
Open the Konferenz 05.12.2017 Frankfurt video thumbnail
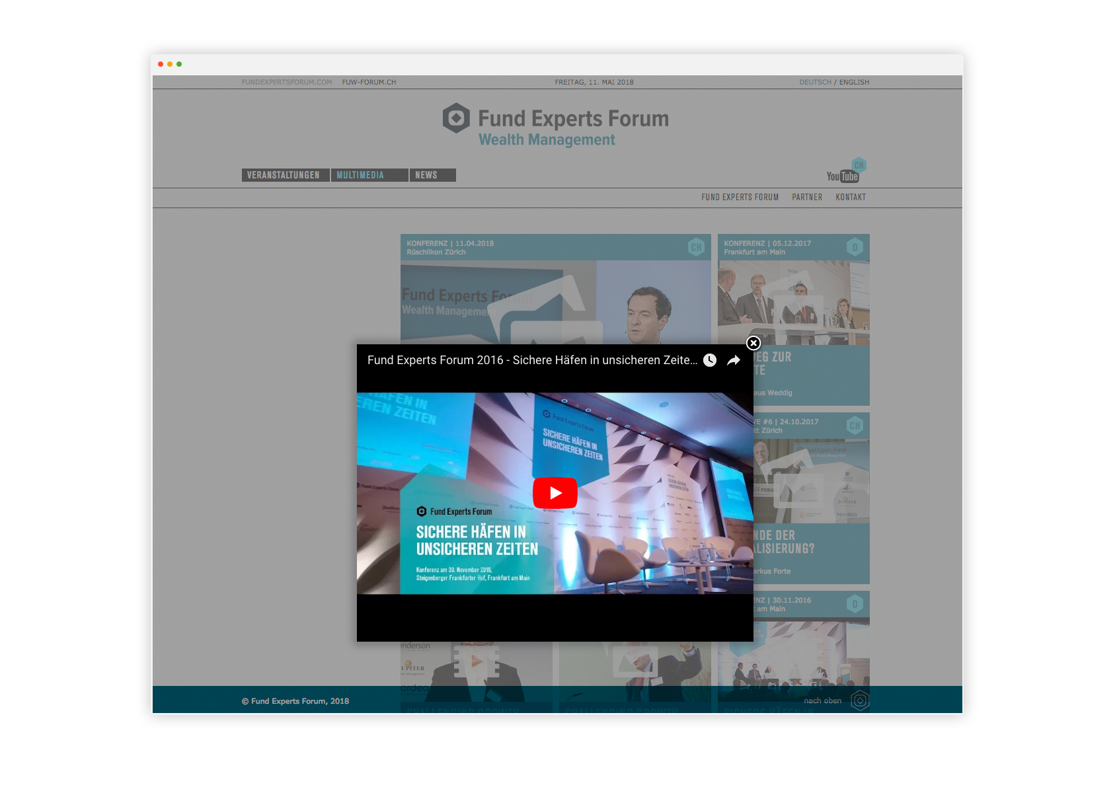pos(794,303)
